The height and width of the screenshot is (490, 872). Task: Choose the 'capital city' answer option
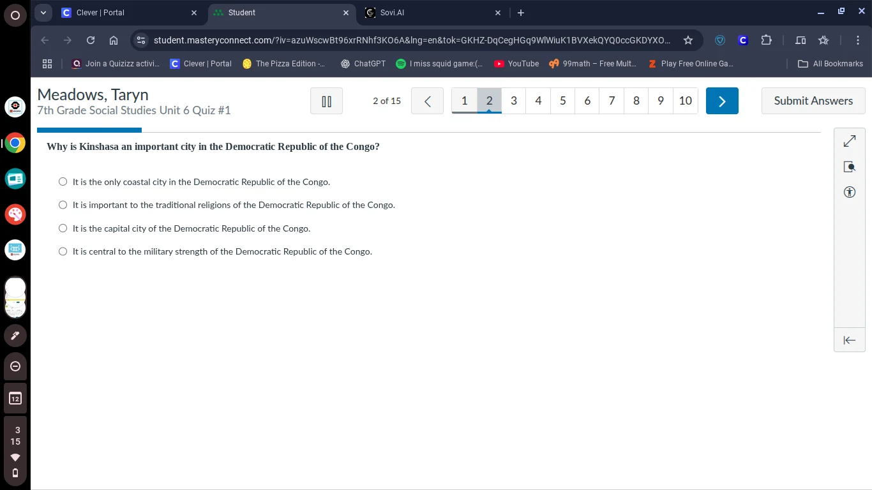(x=63, y=228)
